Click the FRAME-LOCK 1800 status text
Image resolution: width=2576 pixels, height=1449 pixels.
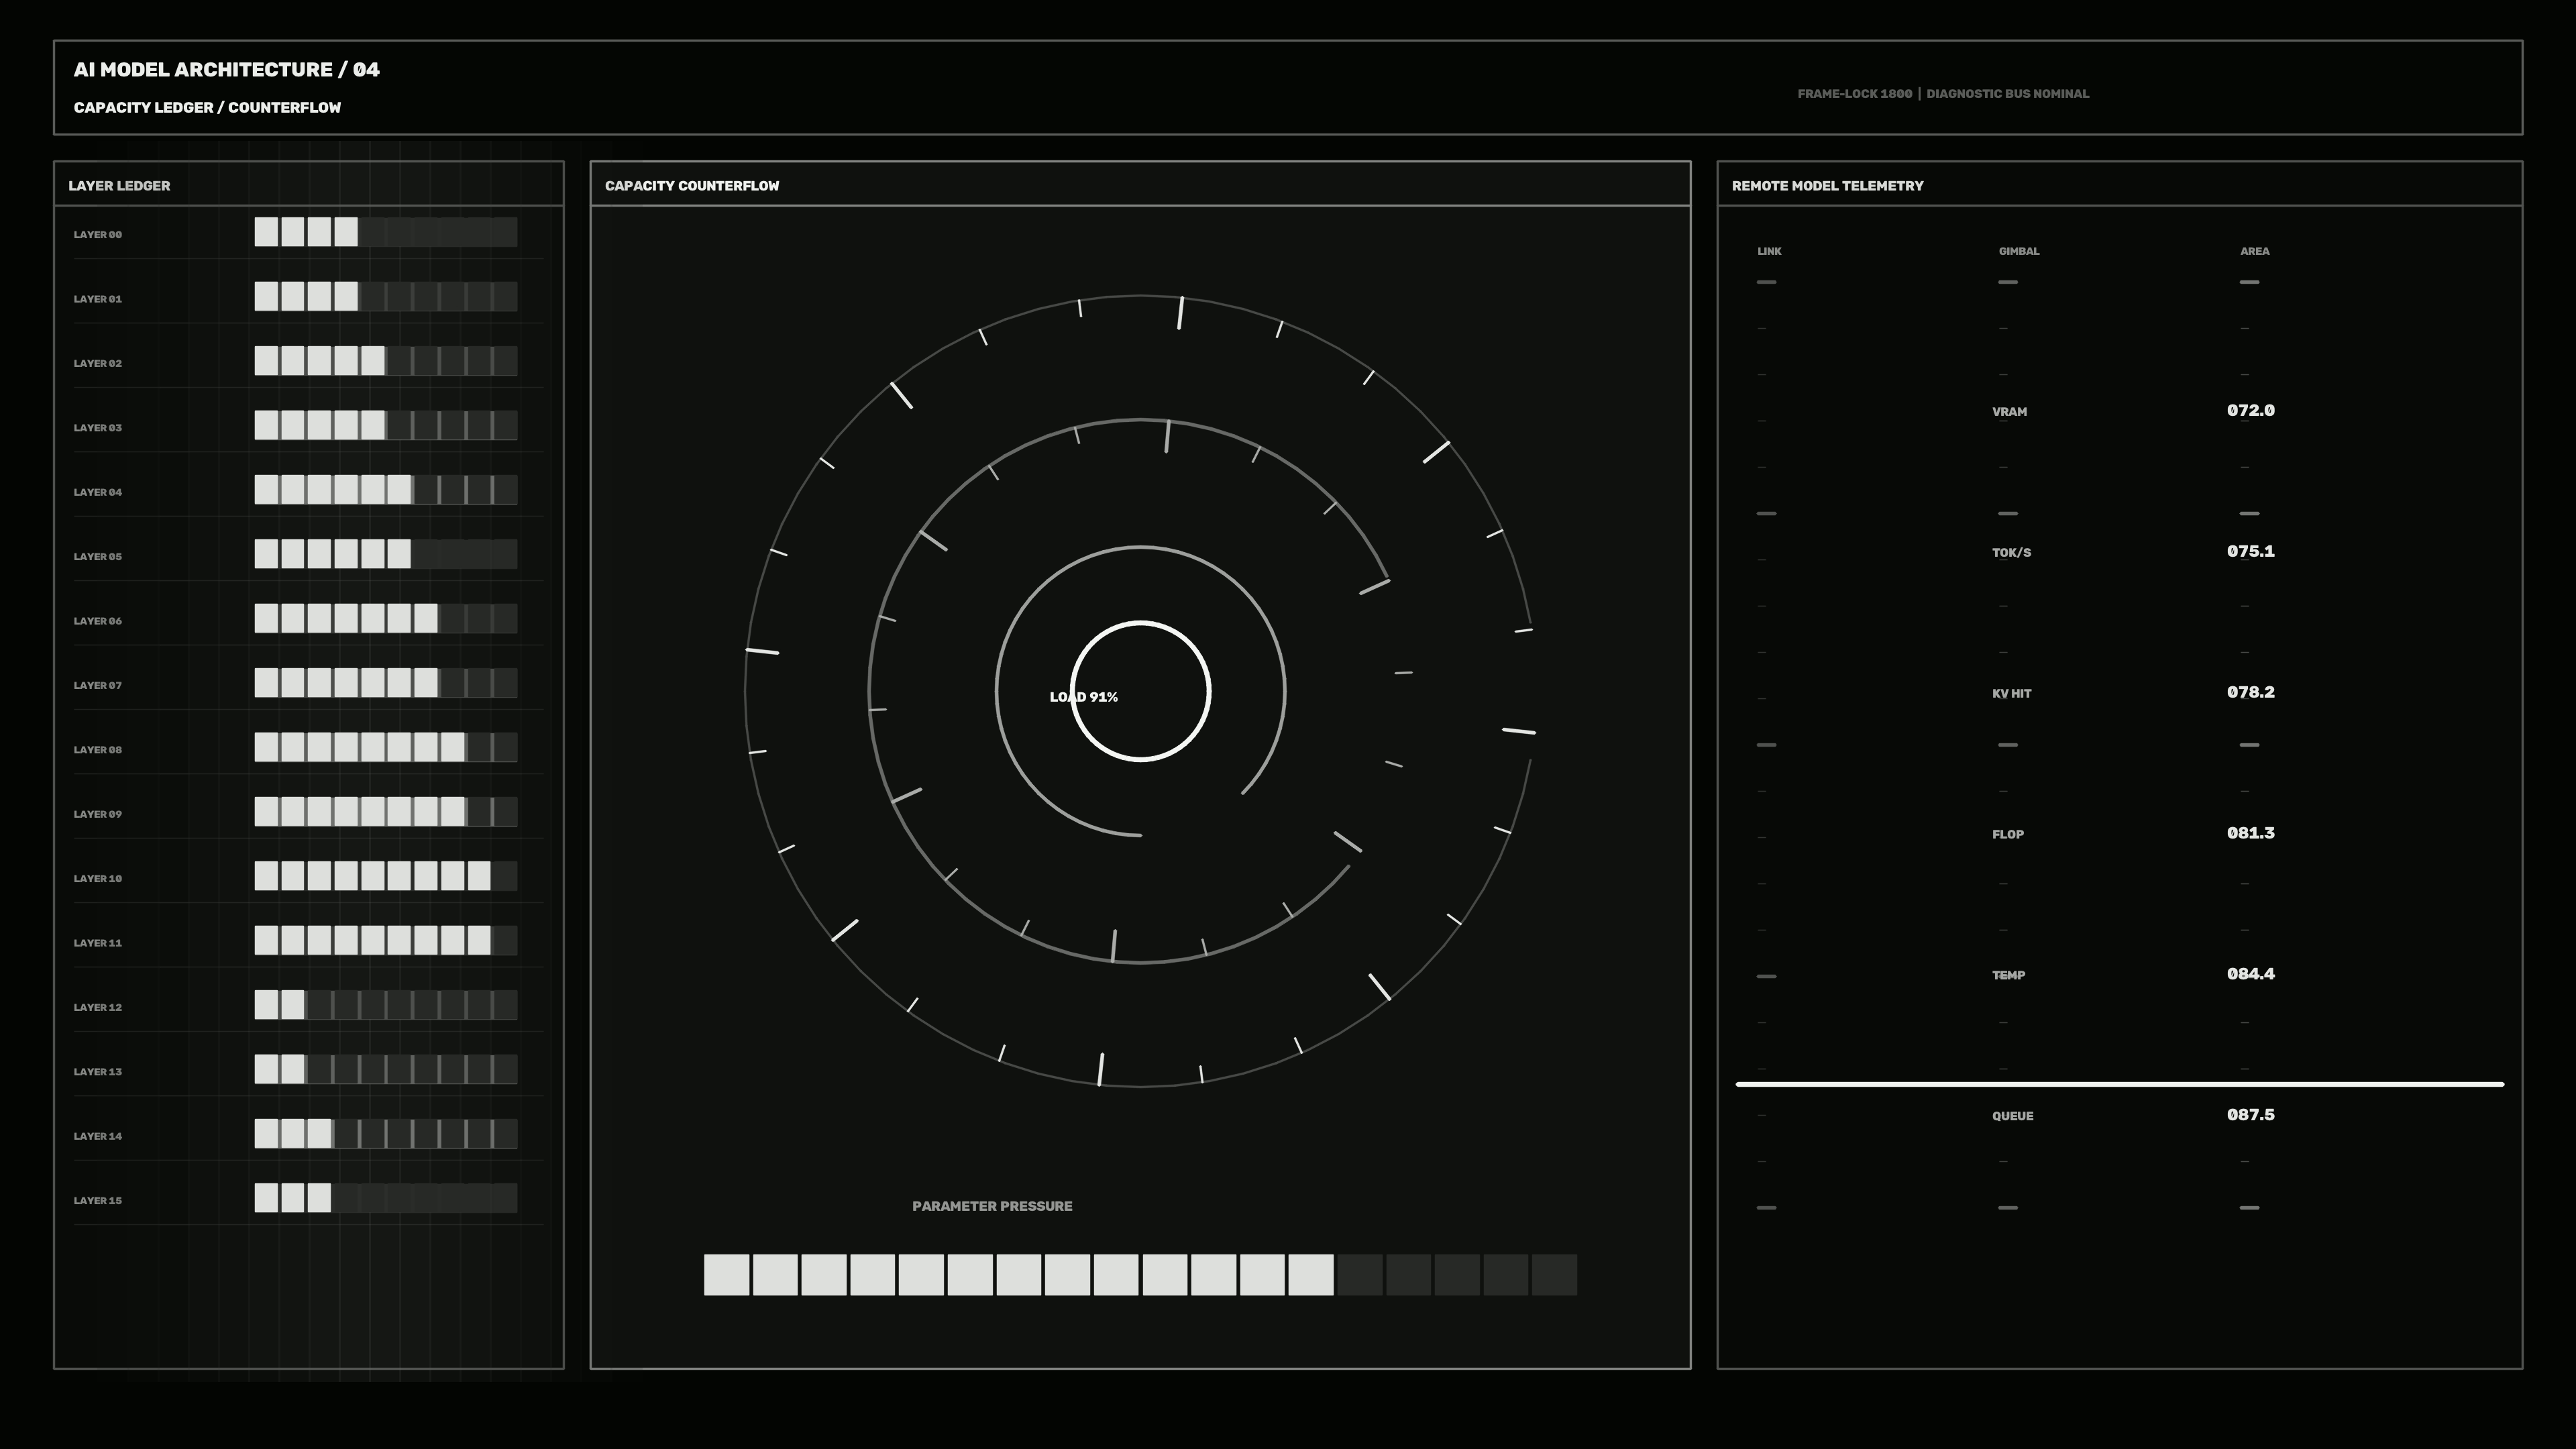point(1854,94)
